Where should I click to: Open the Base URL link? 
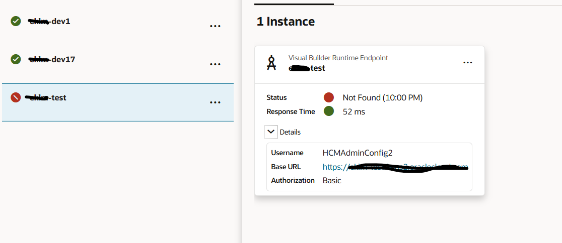tap(395, 167)
